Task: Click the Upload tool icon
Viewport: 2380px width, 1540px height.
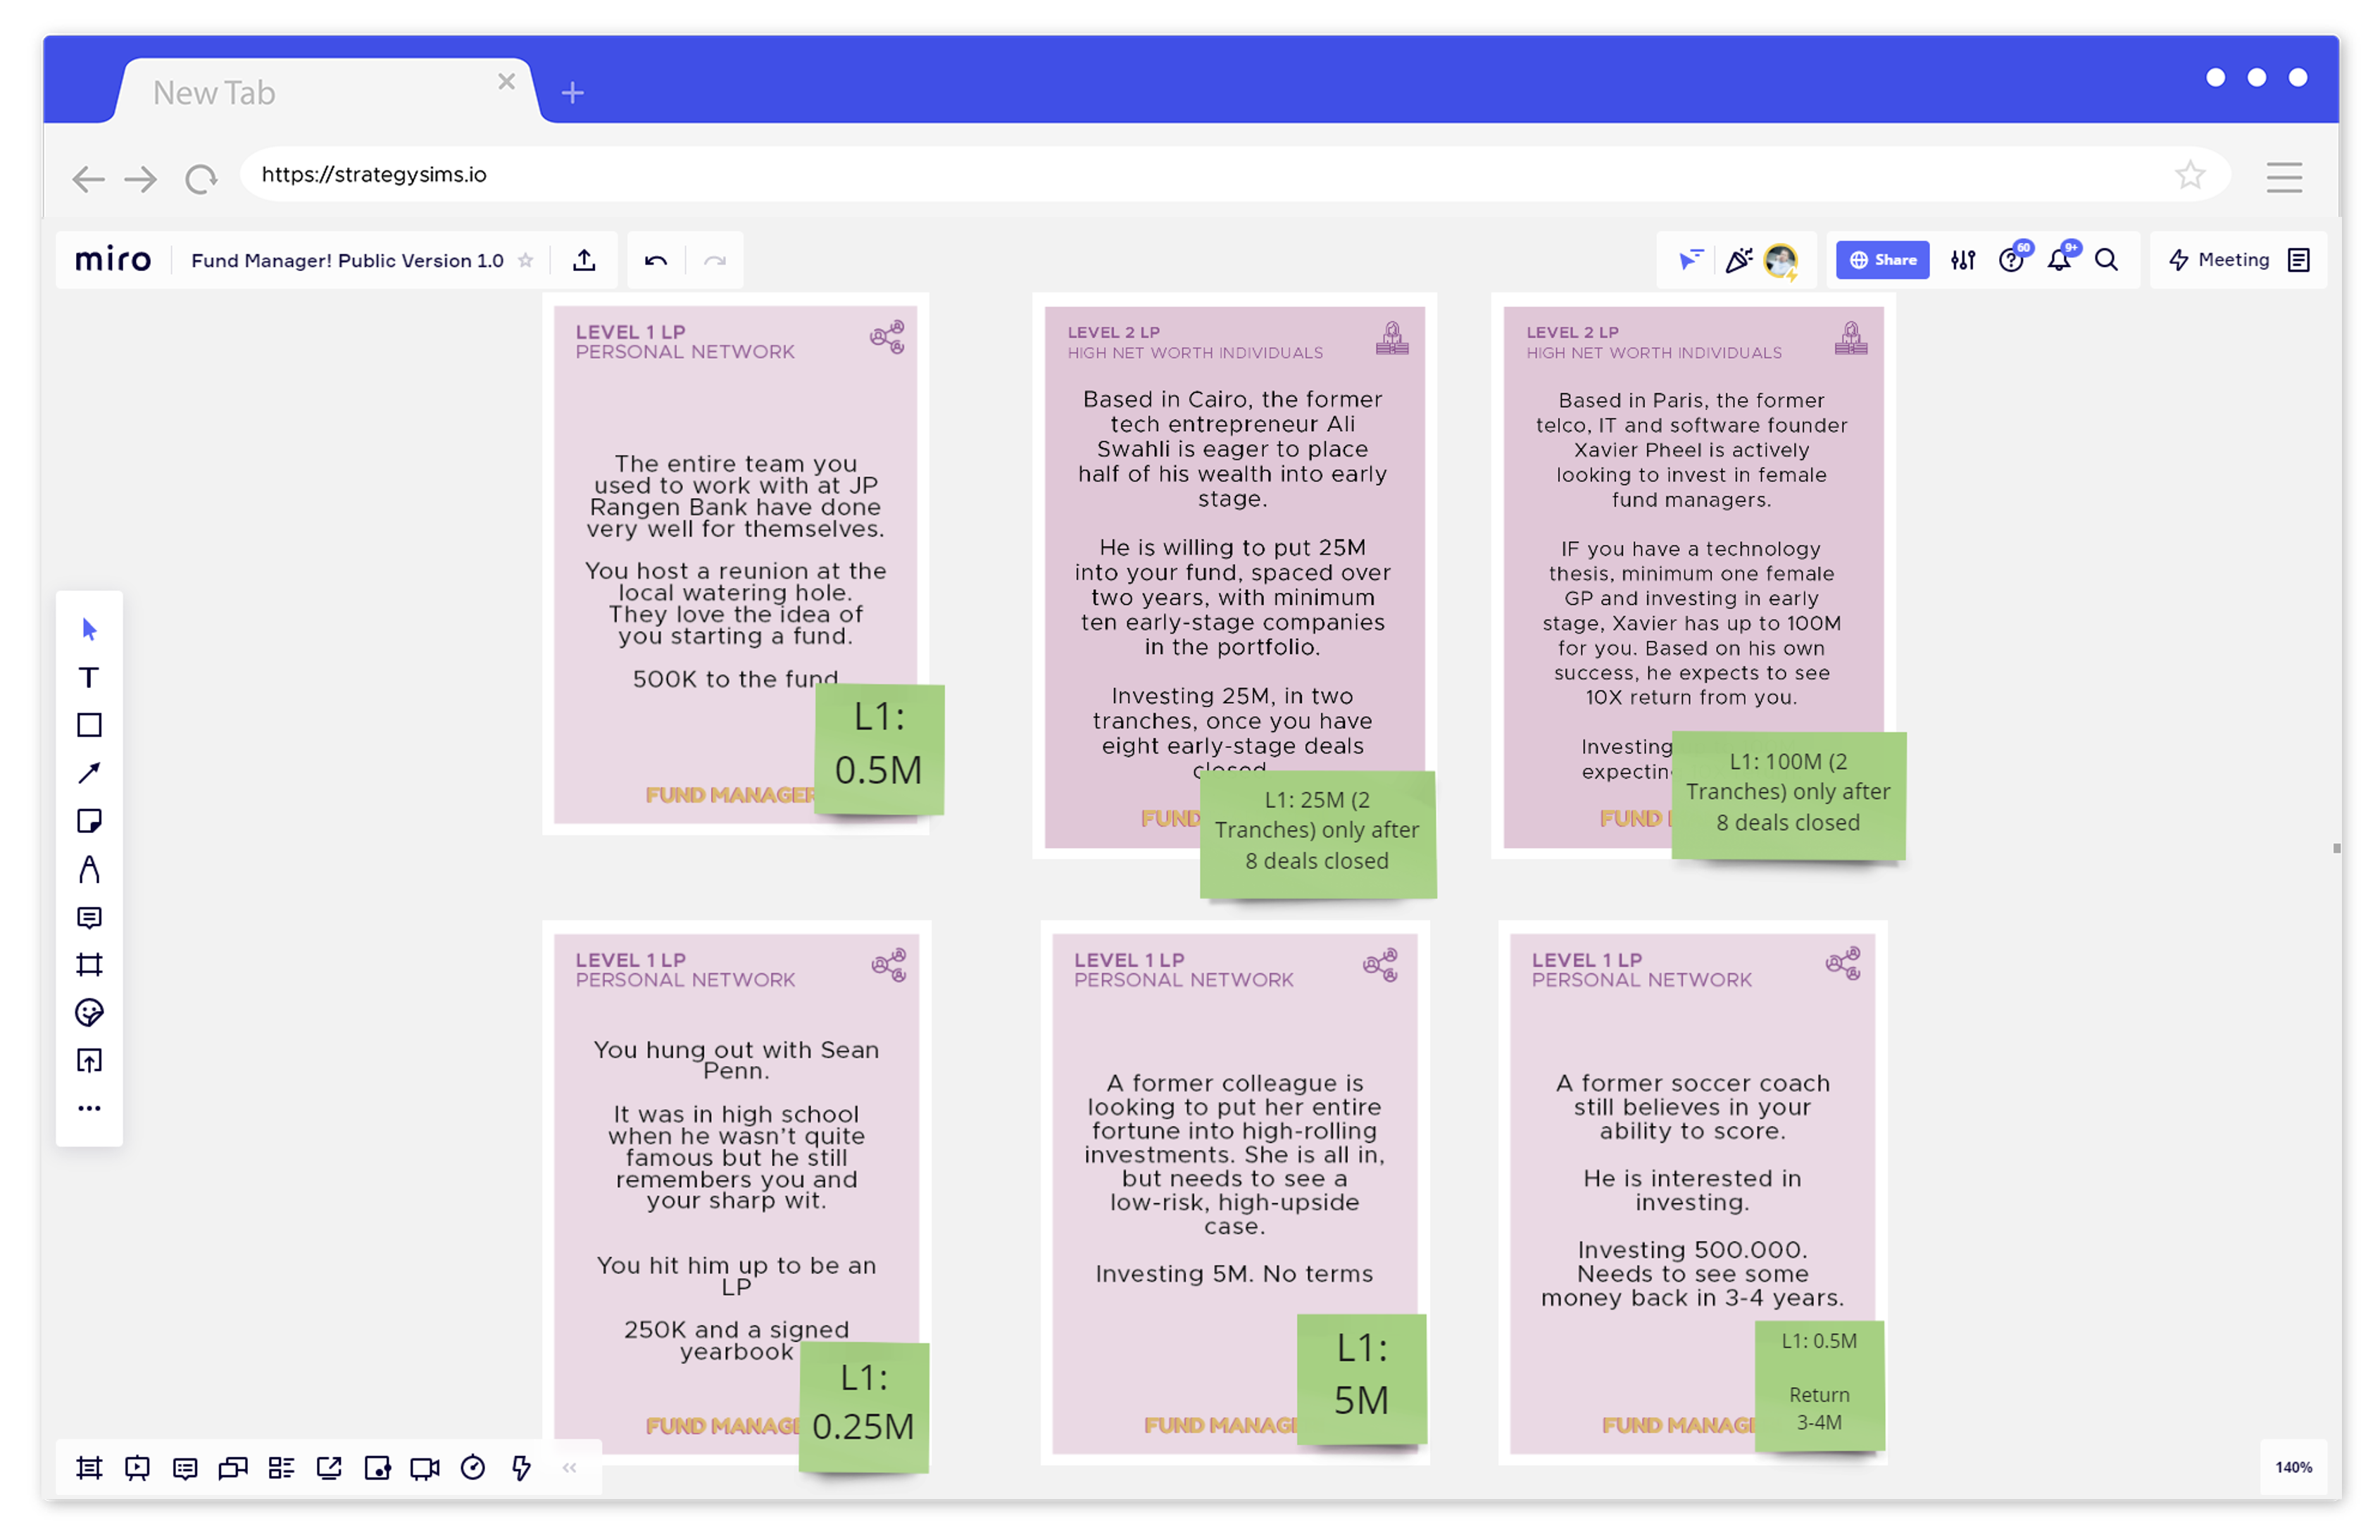Action: click(x=89, y=1061)
